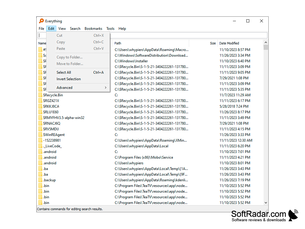The width and height of the screenshot is (305, 229).
Task: Click folder icon next to $RGZ421X
Action: tap(40, 101)
